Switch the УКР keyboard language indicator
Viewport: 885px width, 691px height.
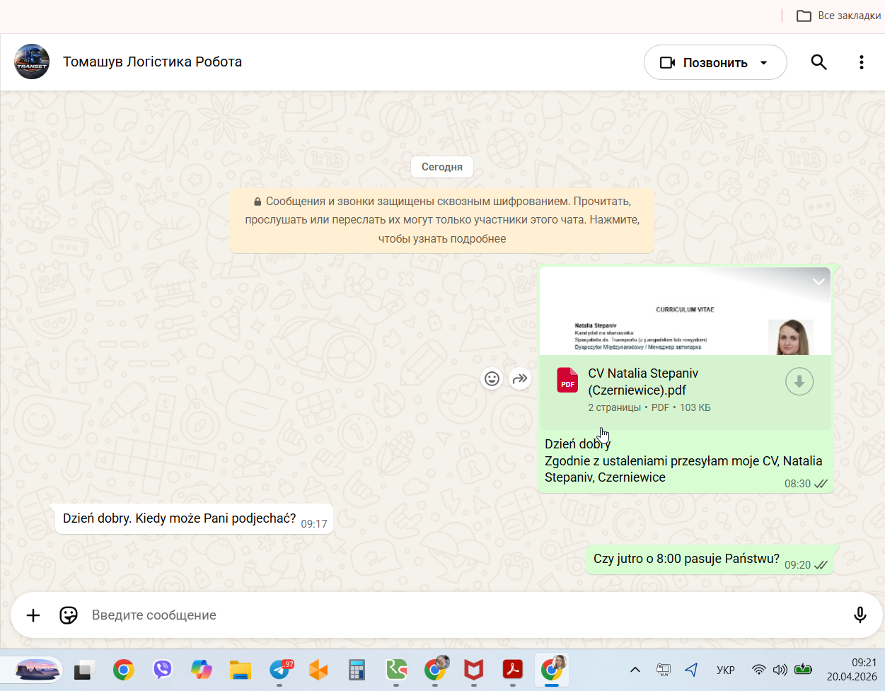tap(726, 670)
